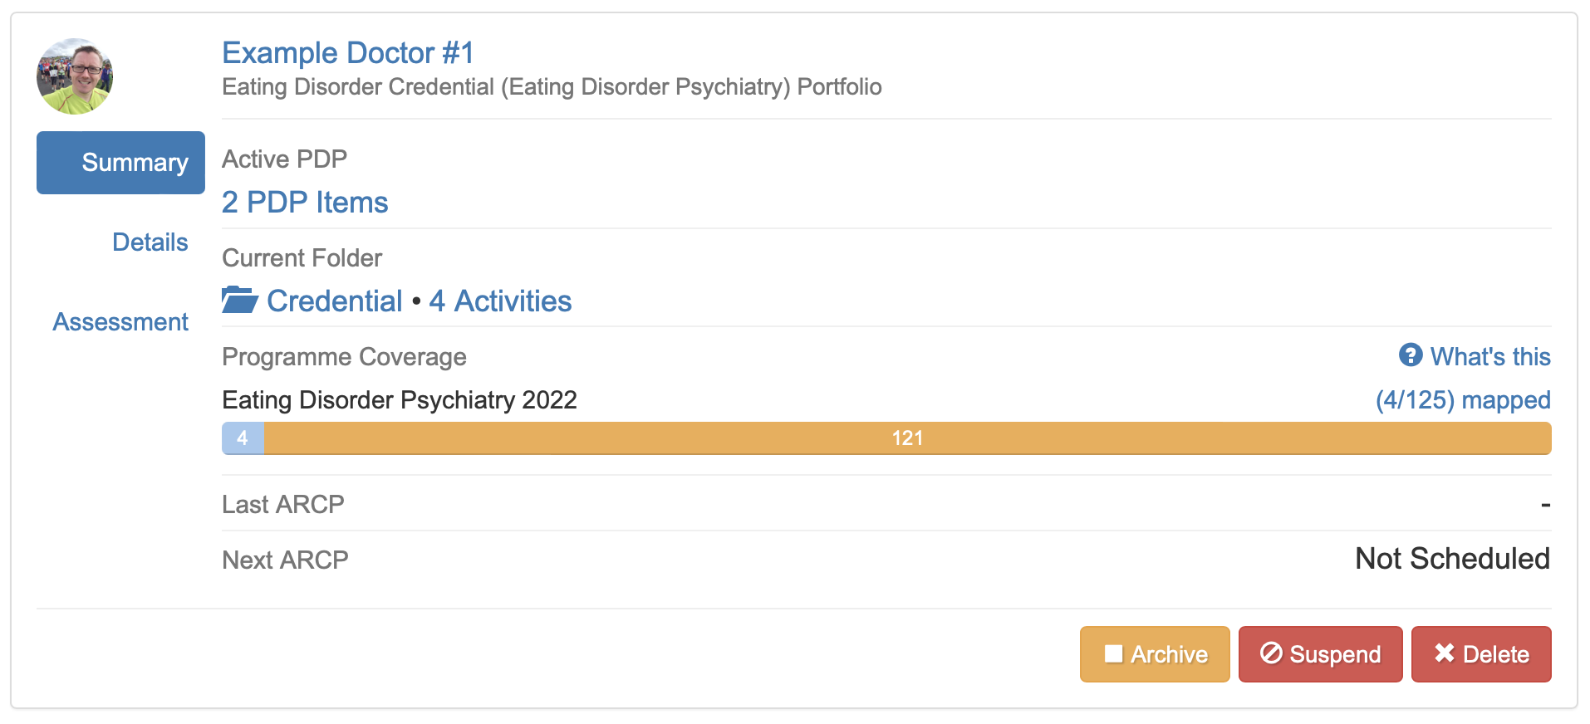
Task: Click the What's this help link
Action: tap(1489, 357)
